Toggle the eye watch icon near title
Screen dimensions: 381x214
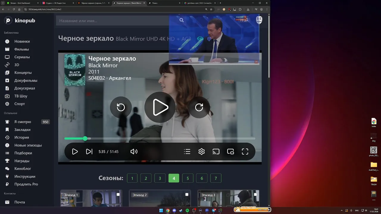tap(200, 39)
